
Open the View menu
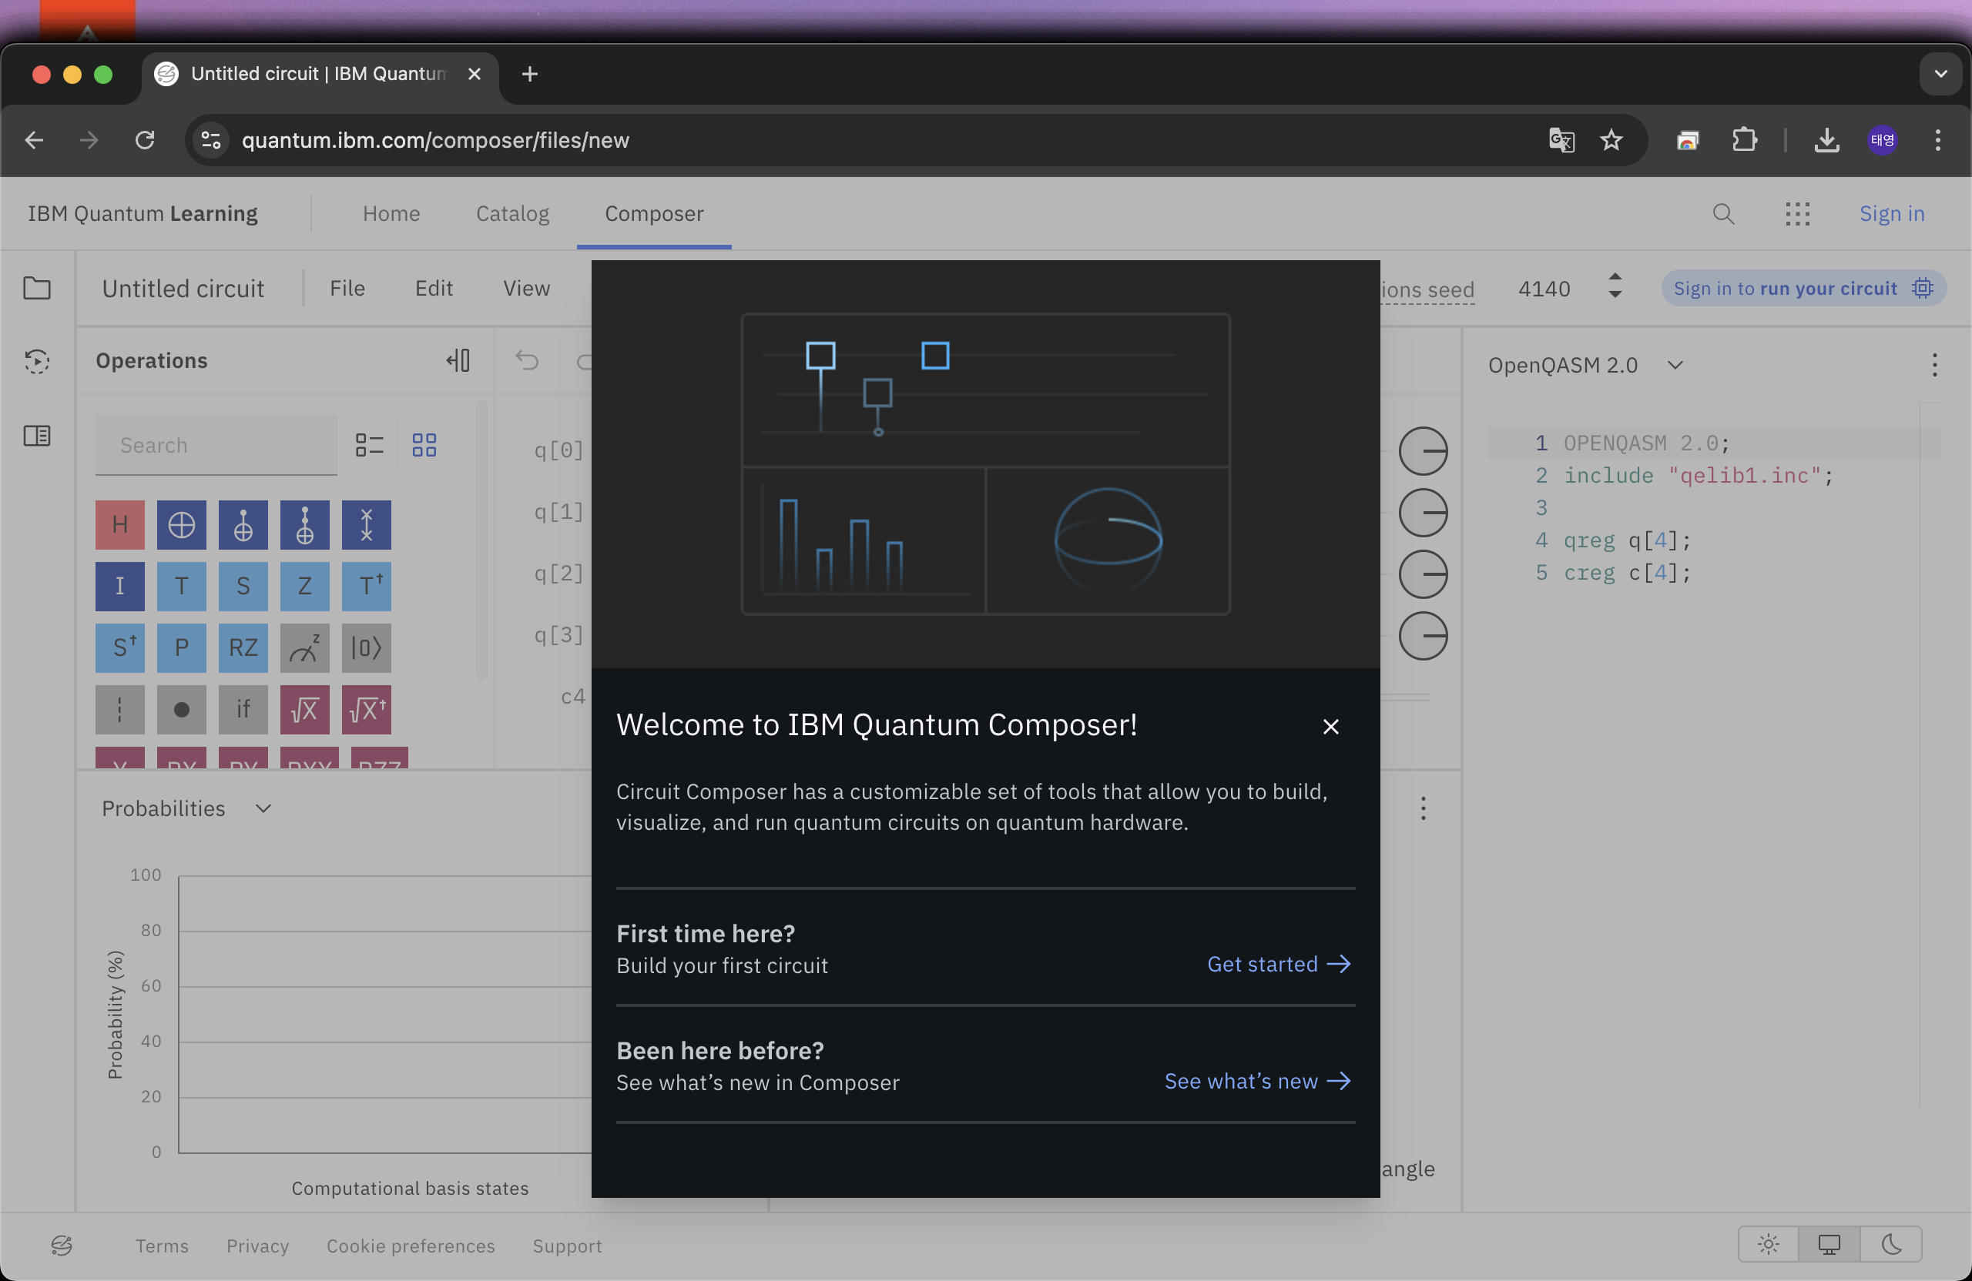pyautogui.click(x=526, y=288)
